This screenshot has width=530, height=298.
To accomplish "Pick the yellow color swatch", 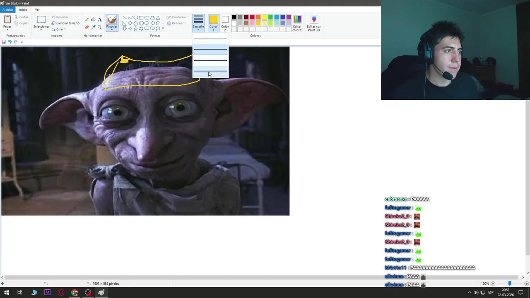I will [264, 17].
